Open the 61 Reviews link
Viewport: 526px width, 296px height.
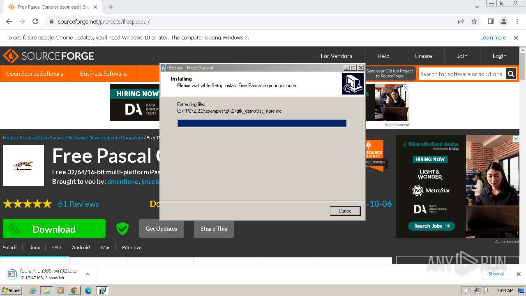point(78,204)
